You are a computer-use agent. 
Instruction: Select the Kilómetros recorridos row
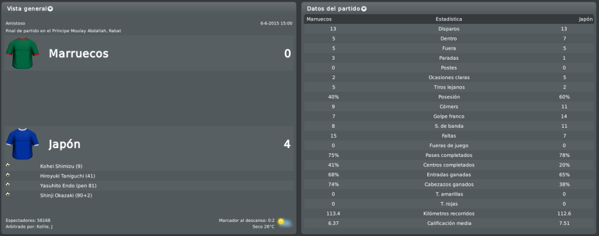pyautogui.click(x=449, y=214)
